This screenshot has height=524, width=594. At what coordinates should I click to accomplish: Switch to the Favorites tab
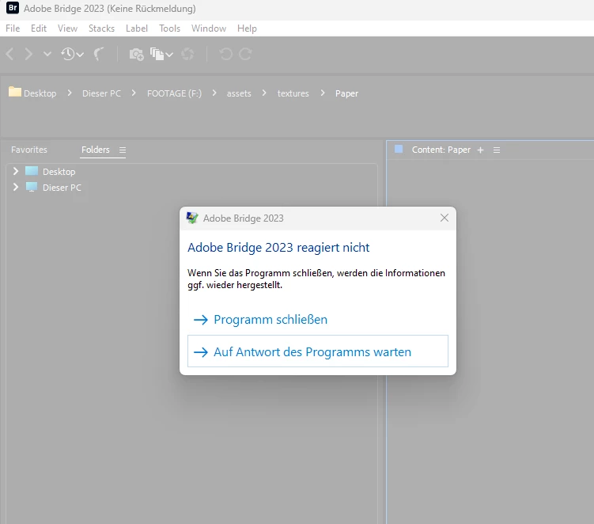tap(29, 150)
